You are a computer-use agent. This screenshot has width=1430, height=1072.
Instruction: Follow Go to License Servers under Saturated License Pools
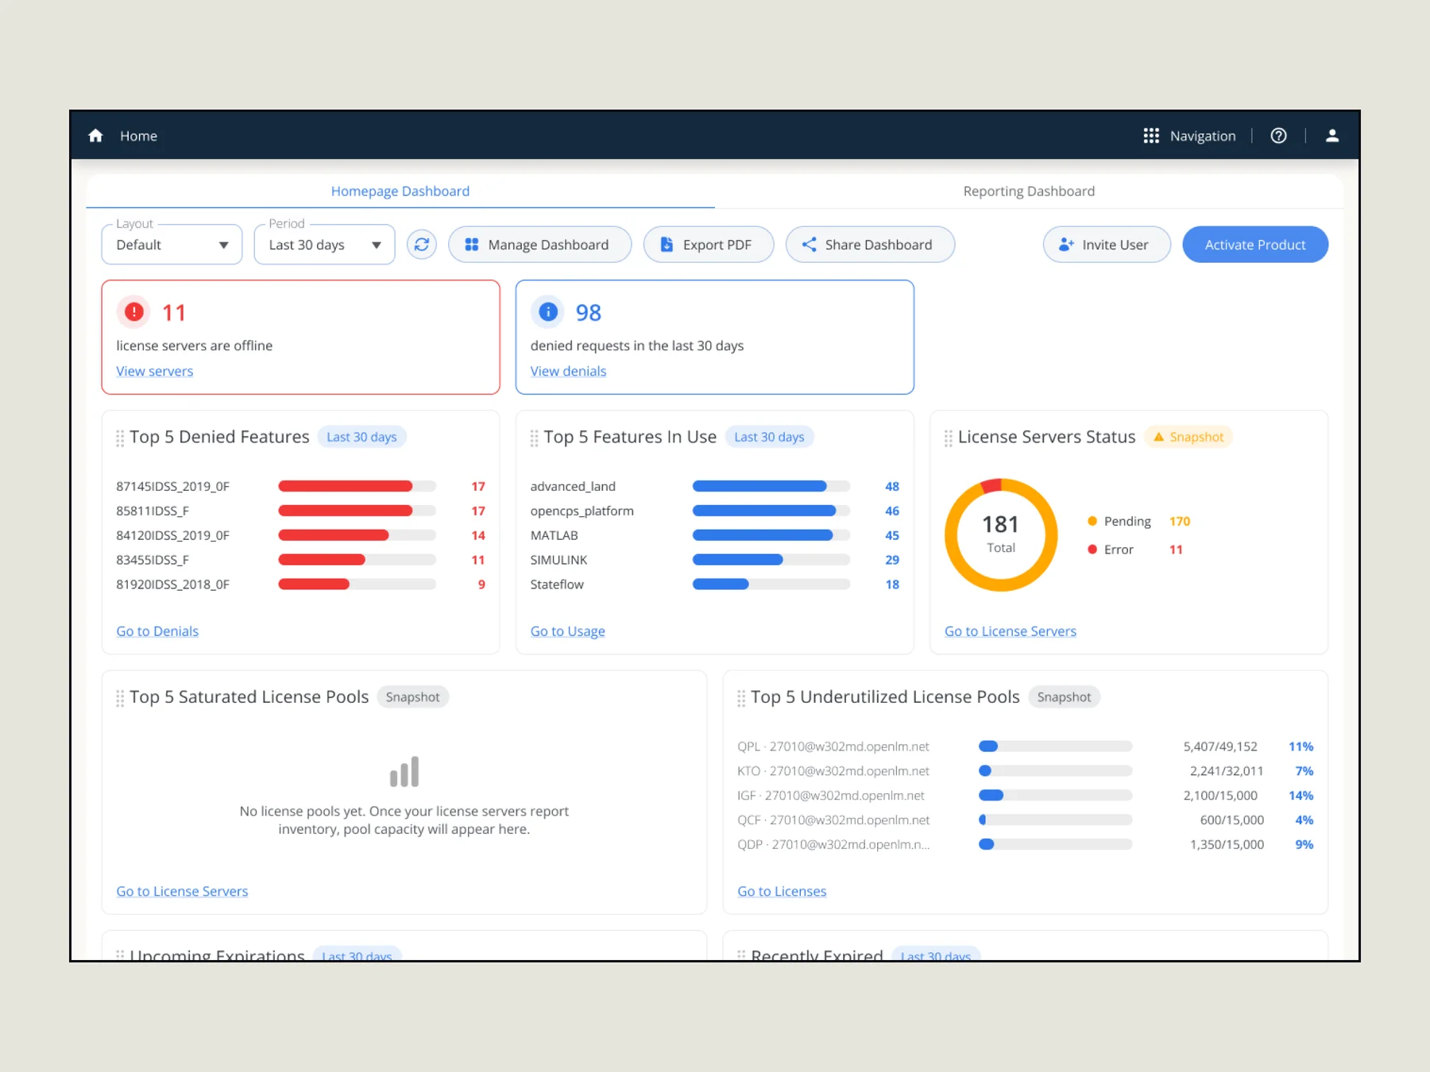pos(182,891)
